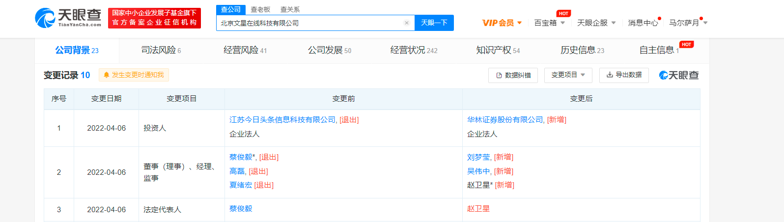
Task: Click the TianYanCha logo
Action: (x=68, y=18)
